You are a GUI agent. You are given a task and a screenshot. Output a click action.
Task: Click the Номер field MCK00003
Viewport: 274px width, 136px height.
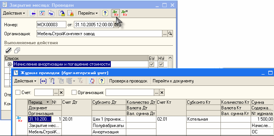coord(51,25)
